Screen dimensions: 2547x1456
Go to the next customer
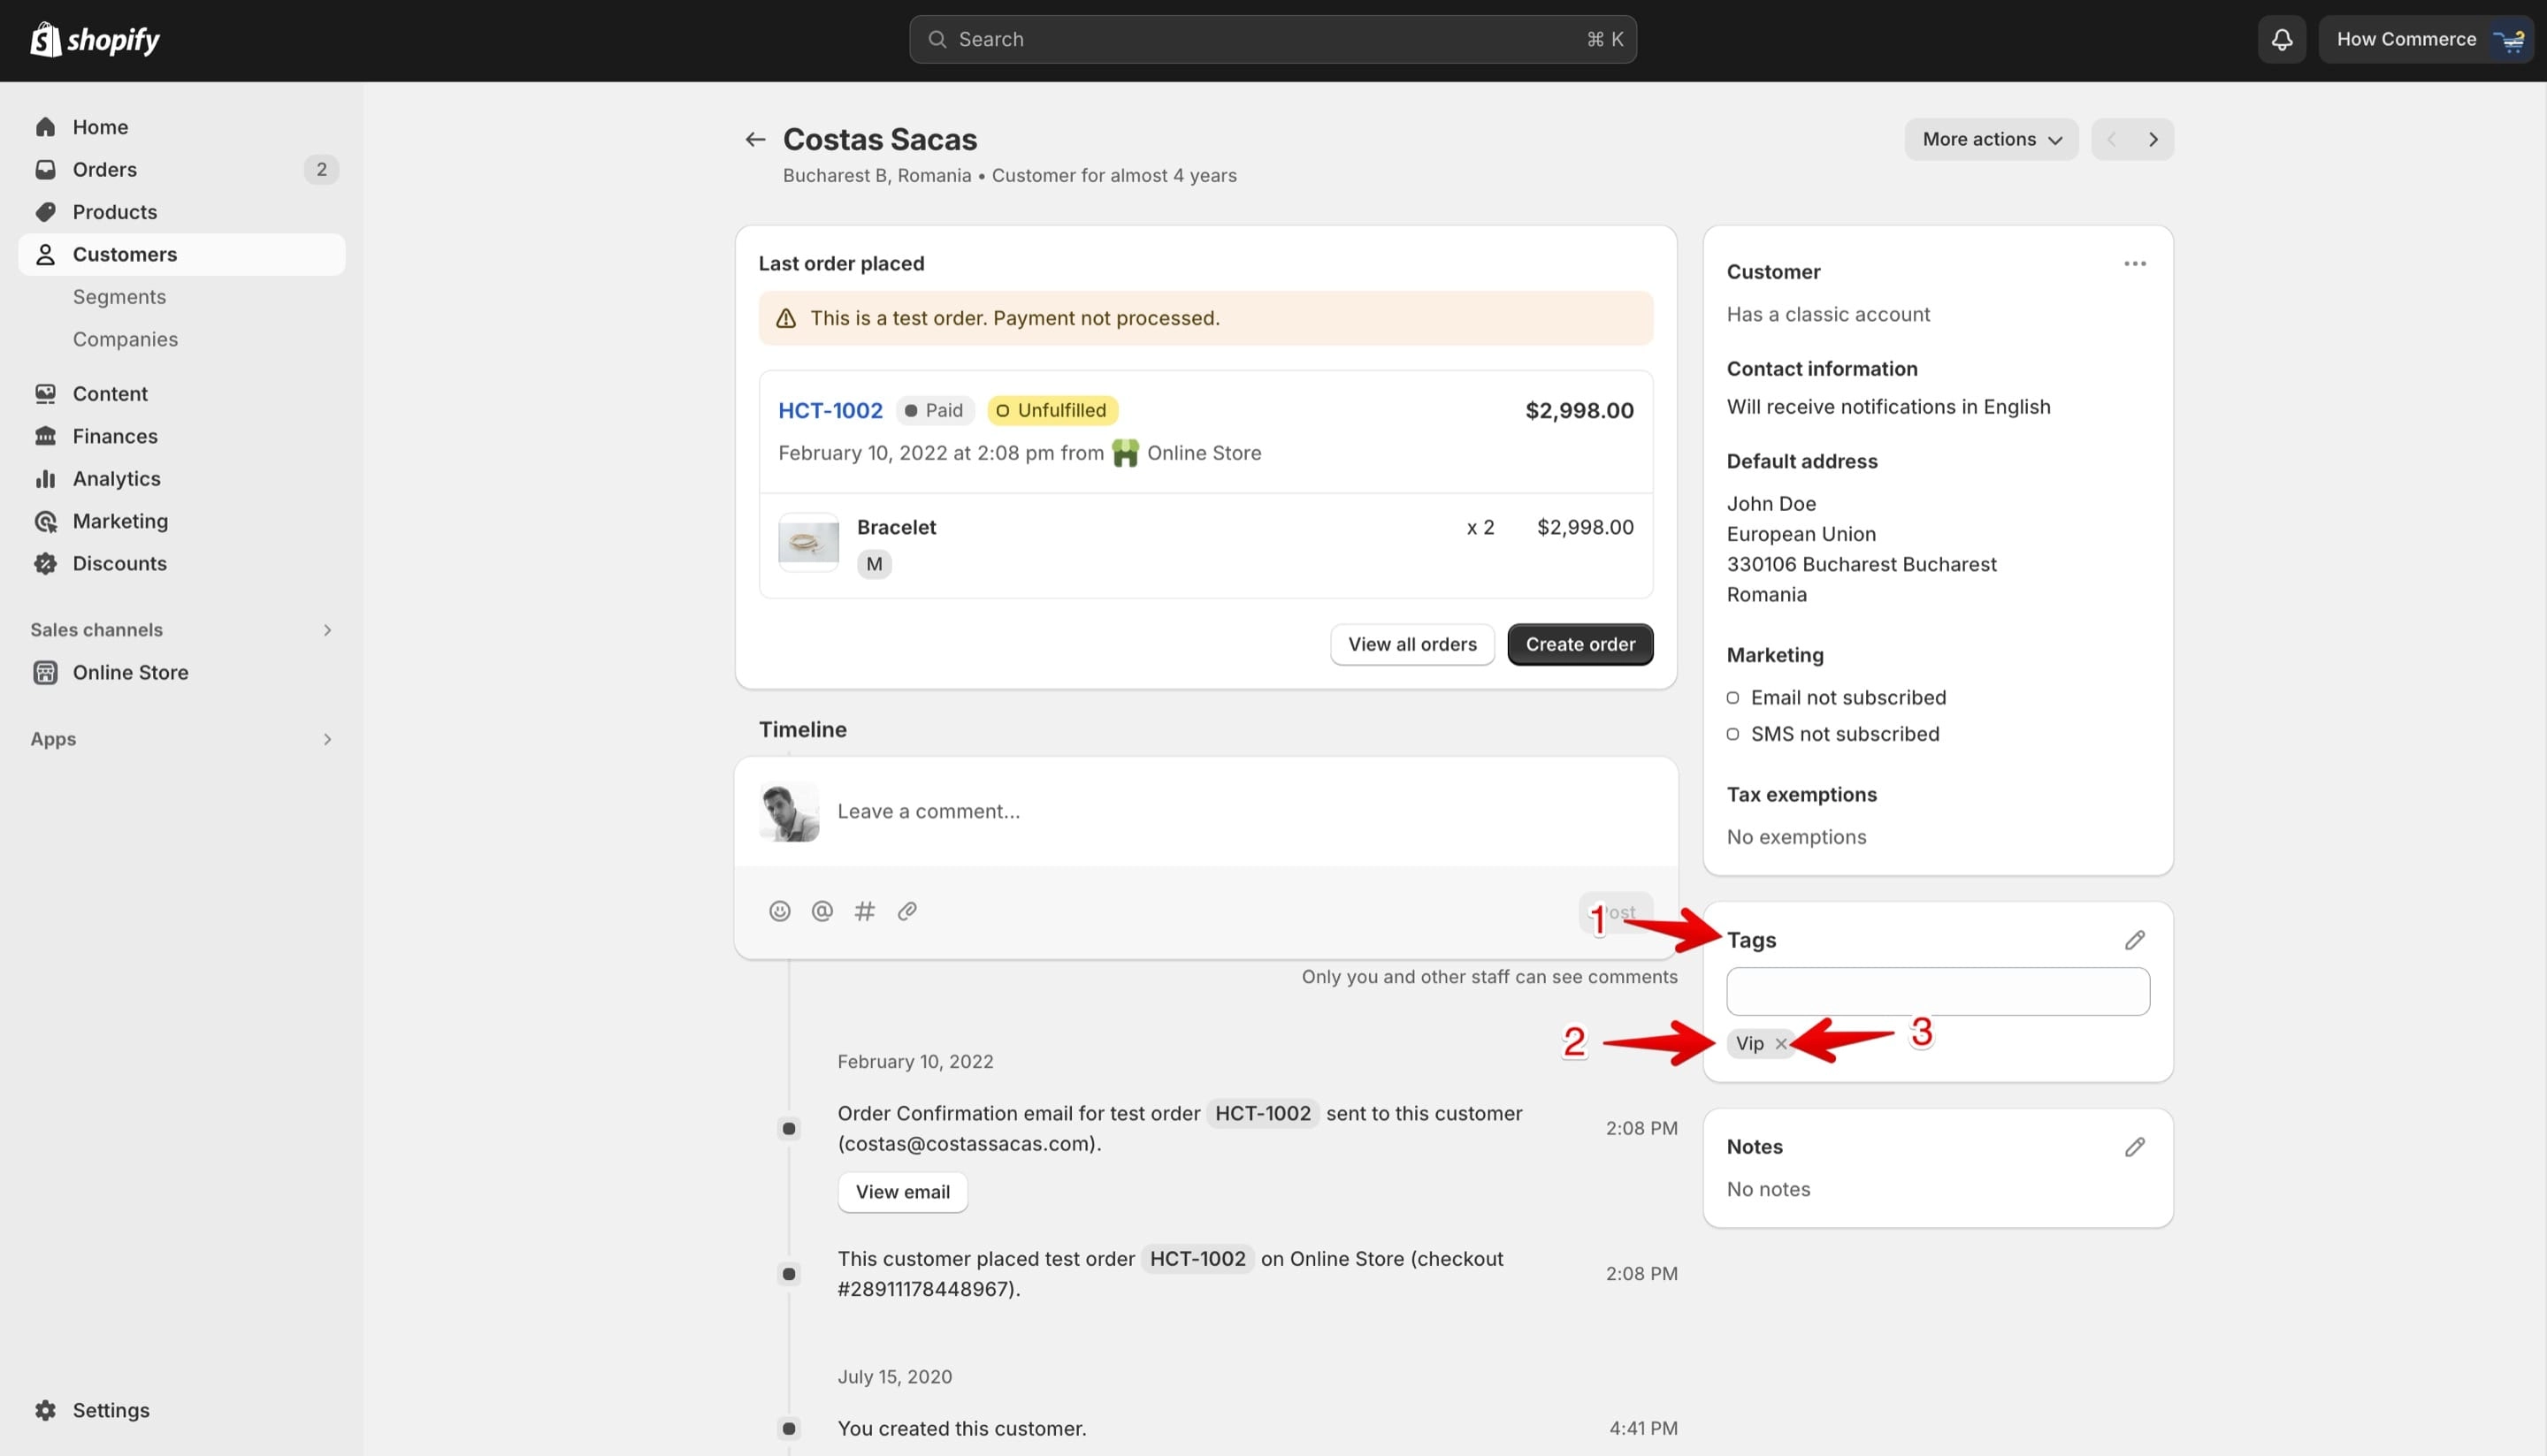(x=2153, y=139)
